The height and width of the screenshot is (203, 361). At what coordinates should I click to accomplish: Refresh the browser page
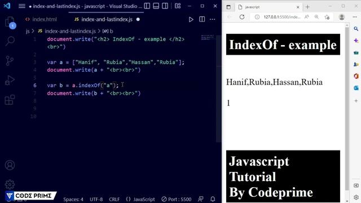point(242,17)
